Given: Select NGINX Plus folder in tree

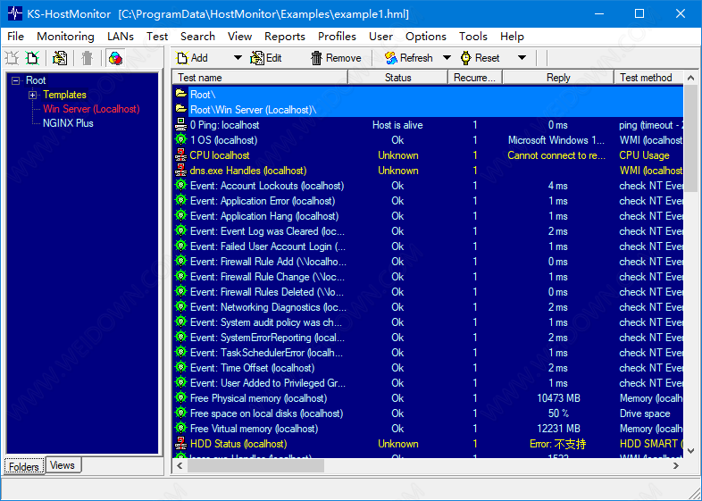Looking at the screenshot, I should pos(68,123).
